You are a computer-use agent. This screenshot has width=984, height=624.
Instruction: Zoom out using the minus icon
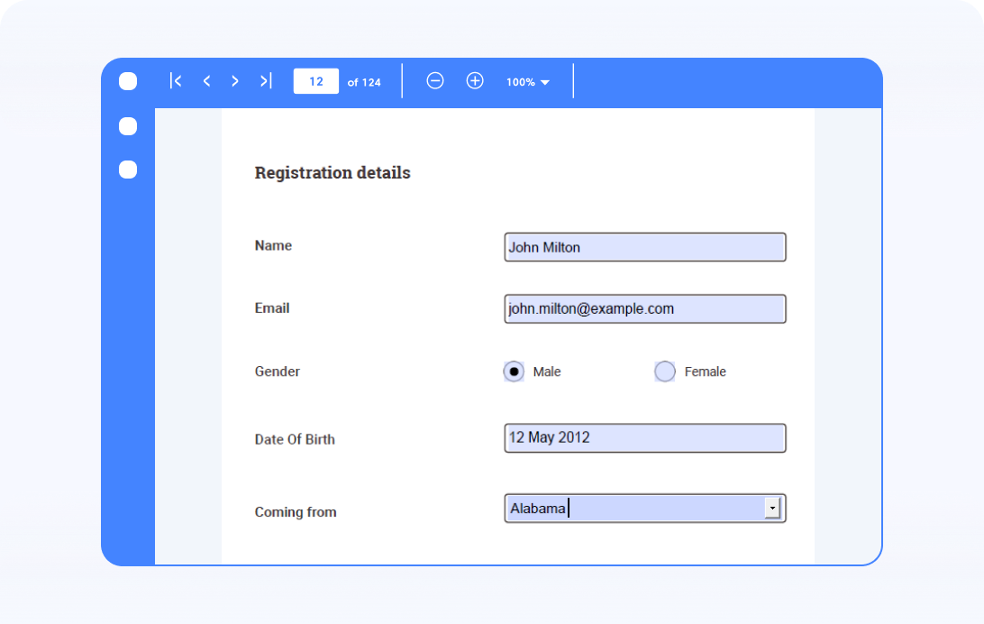click(435, 80)
